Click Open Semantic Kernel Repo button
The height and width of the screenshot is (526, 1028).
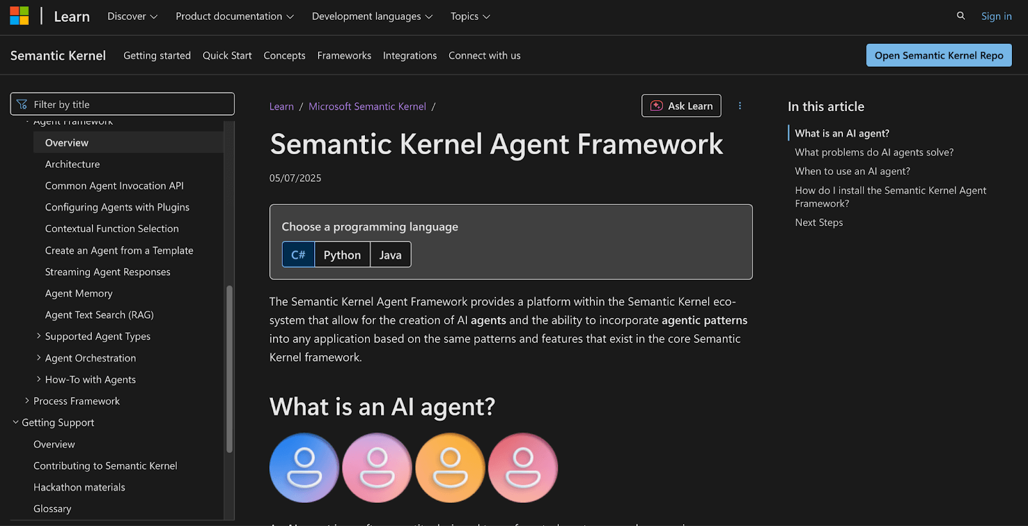coord(938,55)
